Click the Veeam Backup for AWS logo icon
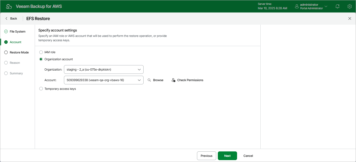The height and width of the screenshot is (162, 356). click(9, 6)
